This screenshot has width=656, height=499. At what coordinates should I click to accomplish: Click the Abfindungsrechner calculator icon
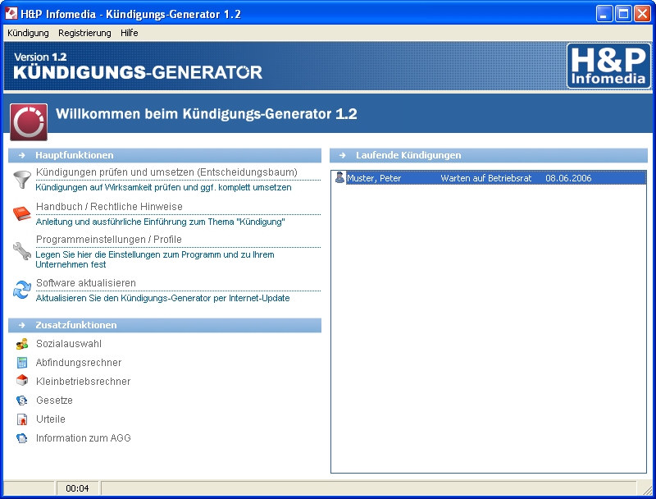22,363
